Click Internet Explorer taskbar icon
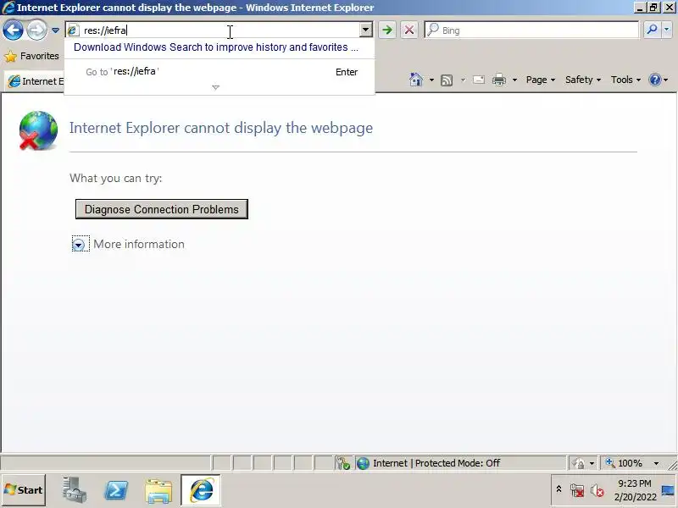678x508 pixels. click(x=201, y=490)
